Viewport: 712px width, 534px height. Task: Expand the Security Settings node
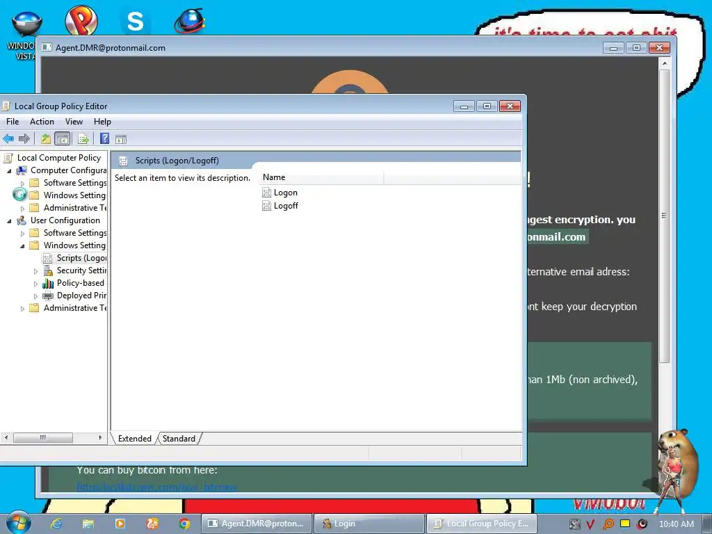(35, 270)
